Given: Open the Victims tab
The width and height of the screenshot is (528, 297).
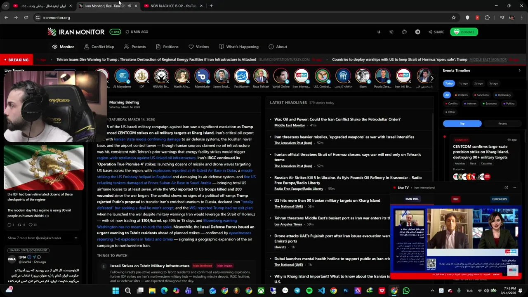Looking at the screenshot, I should [199, 47].
